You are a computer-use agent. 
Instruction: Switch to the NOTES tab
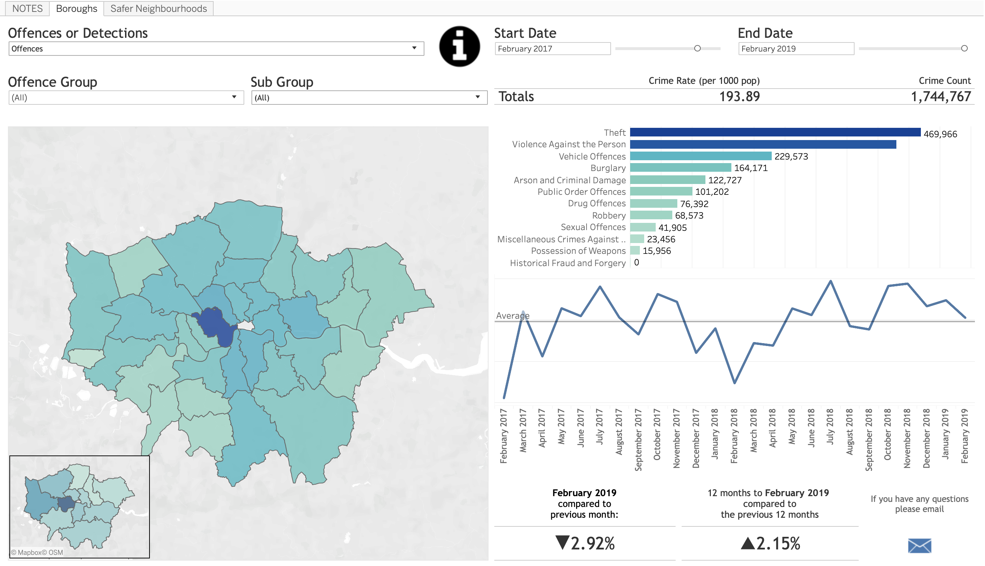pos(27,8)
